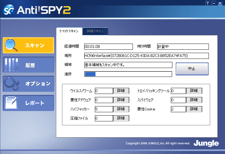This screenshot has width=225, height=154.
Task: Show 詳細 for 悪性アドウェア
Action: tap(121, 100)
